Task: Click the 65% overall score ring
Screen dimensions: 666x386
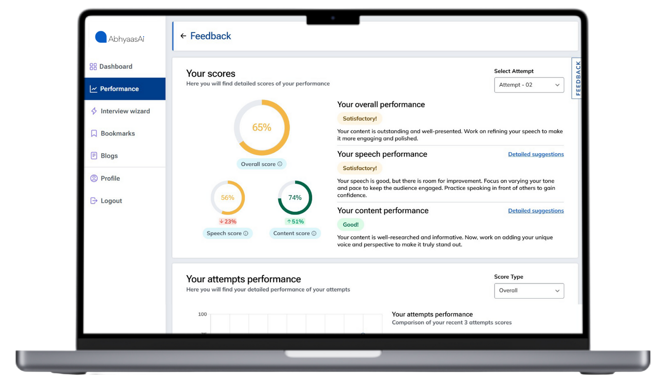Action: [261, 127]
